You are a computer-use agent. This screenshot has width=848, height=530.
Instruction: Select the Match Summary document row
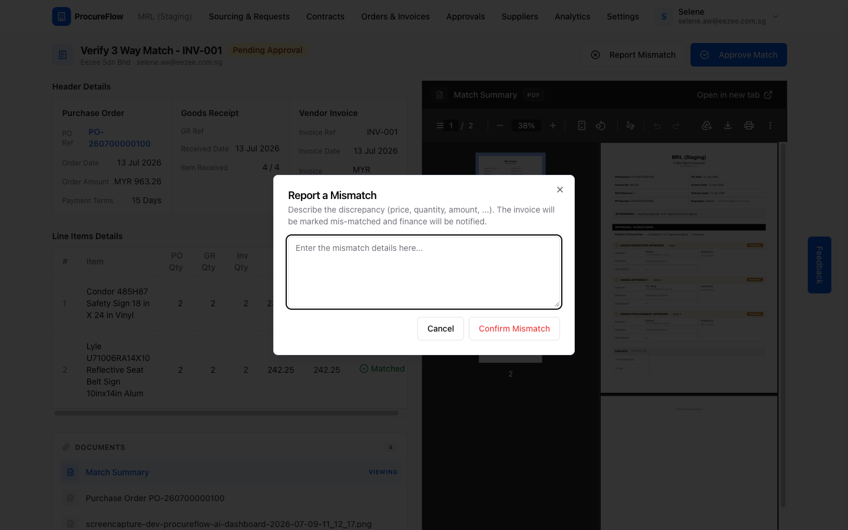tap(231, 472)
